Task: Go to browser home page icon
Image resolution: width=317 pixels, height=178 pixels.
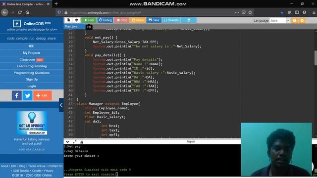Action: pos(27,12)
